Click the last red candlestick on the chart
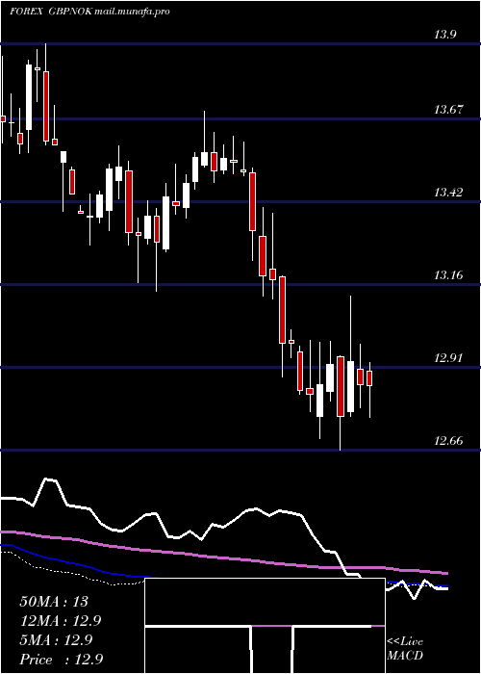Image resolution: width=481 pixels, height=674 pixels. tap(369, 378)
